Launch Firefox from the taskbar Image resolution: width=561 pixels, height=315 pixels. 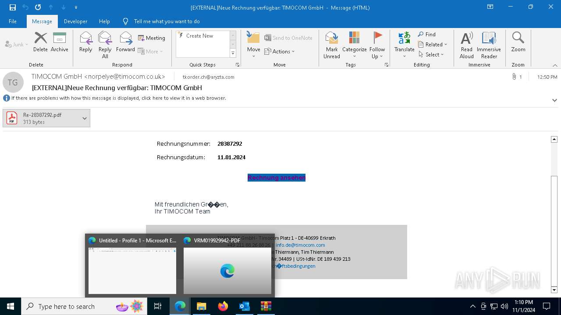pos(223,306)
